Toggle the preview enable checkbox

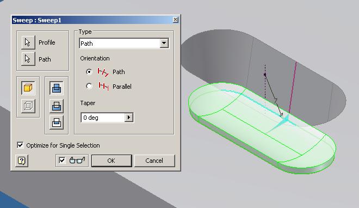click(x=62, y=160)
